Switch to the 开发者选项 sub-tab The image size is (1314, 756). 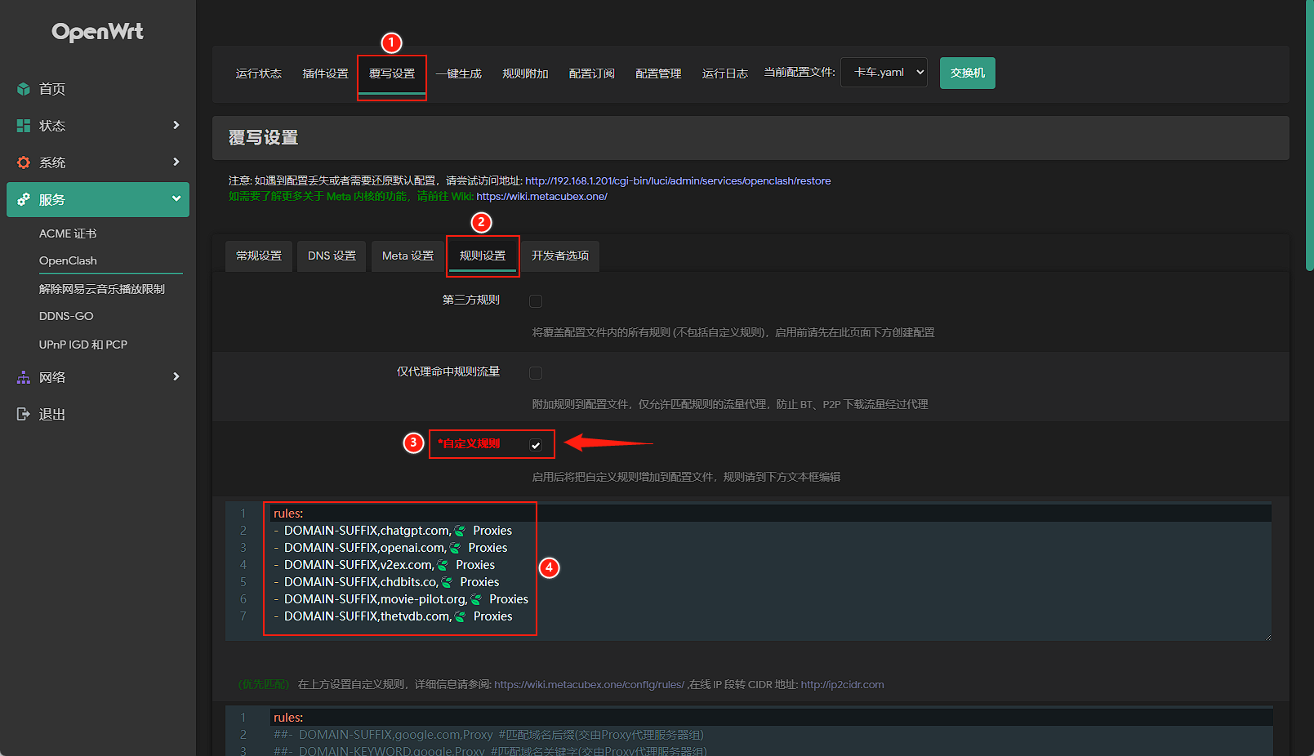(560, 256)
